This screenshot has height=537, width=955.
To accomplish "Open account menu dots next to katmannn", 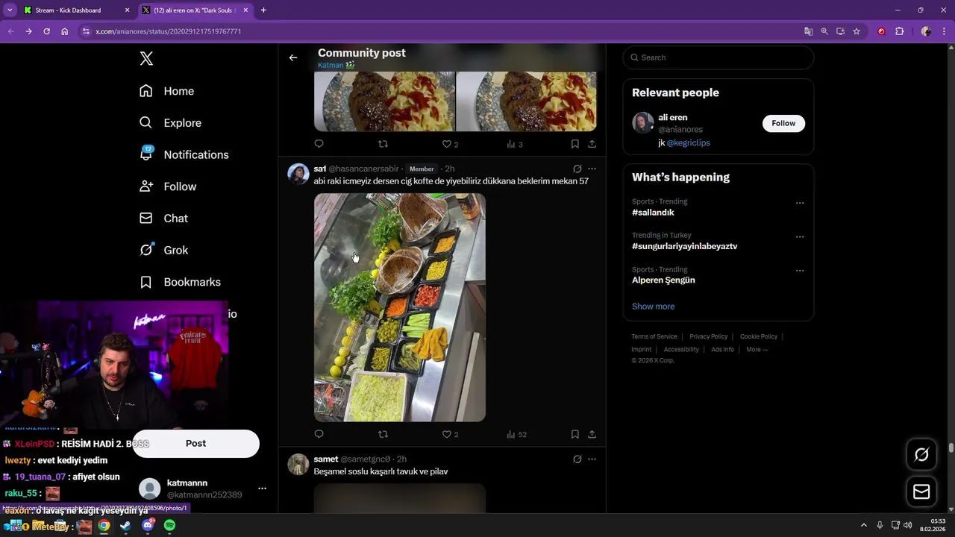I will pyautogui.click(x=262, y=489).
